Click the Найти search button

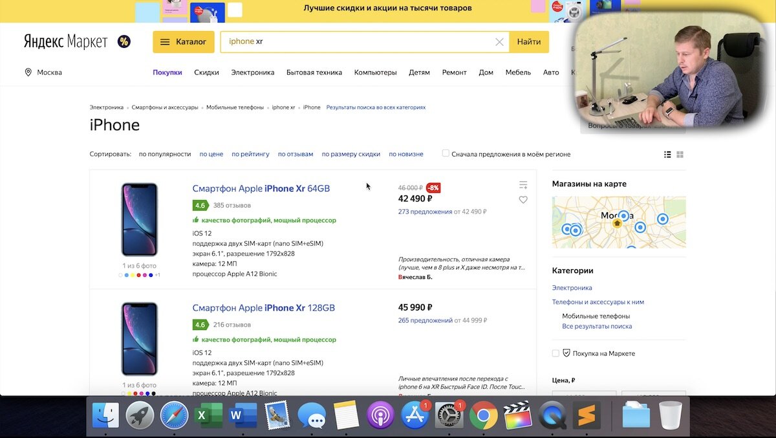(x=529, y=42)
